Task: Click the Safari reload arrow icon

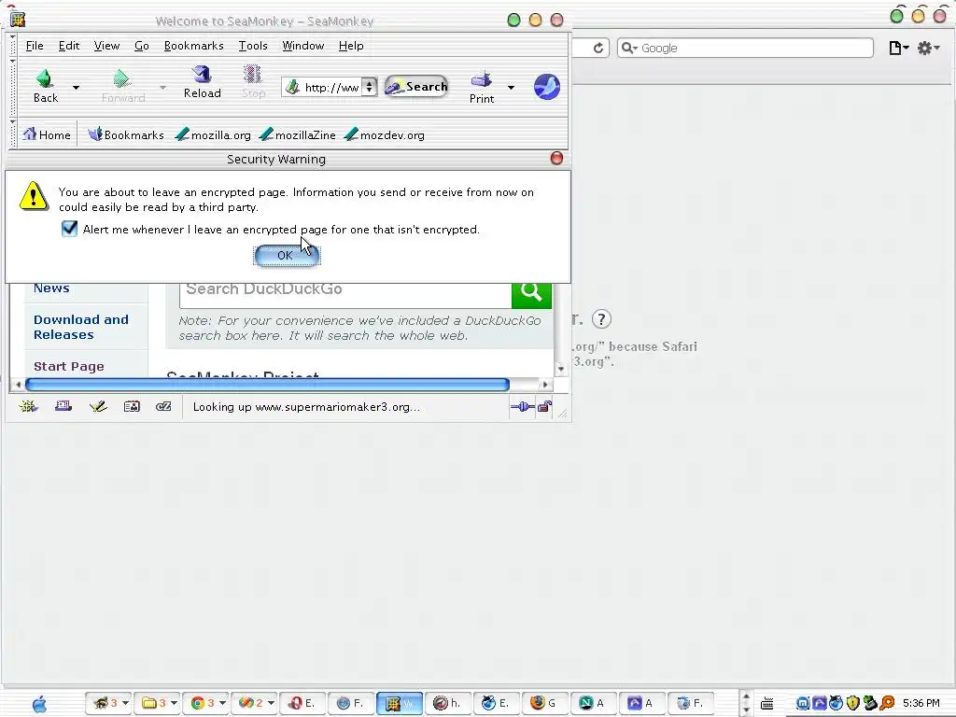Action: point(598,48)
